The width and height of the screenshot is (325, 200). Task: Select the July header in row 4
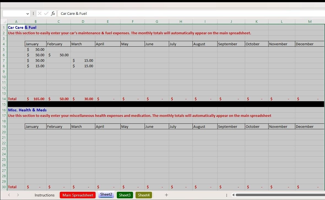click(181, 44)
